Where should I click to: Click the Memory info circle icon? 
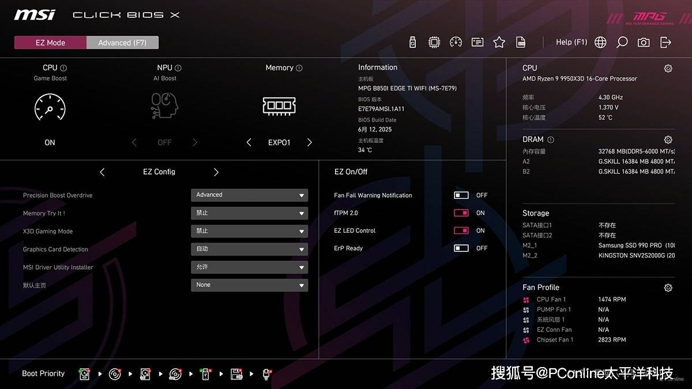point(299,68)
